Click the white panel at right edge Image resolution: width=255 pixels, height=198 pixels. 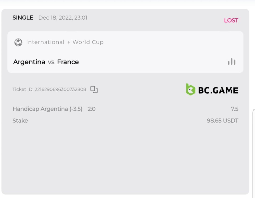pos(254,153)
